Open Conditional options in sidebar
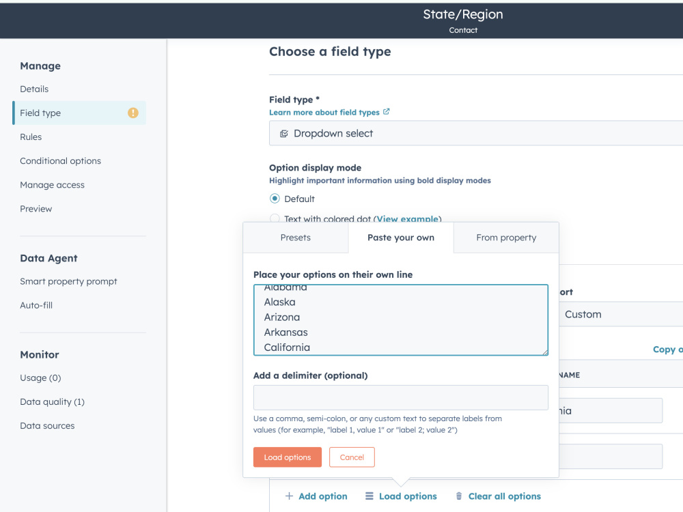The width and height of the screenshot is (683, 512). coord(61,160)
